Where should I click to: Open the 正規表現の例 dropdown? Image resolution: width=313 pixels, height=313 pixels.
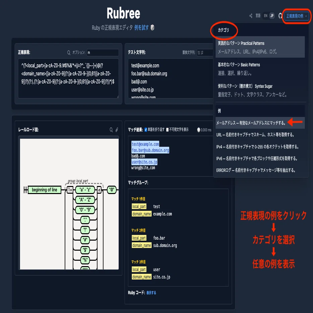[x=297, y=16]
